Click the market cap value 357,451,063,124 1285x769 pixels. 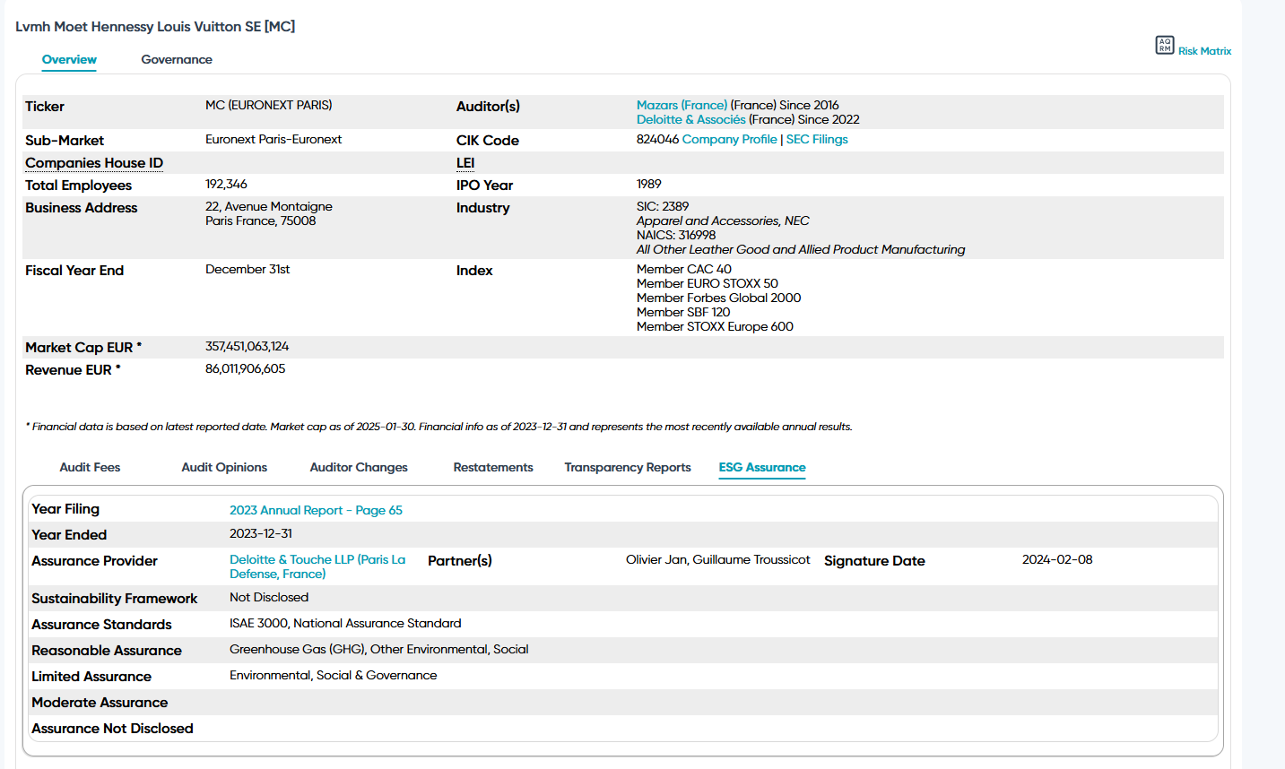tap(247, 346)
